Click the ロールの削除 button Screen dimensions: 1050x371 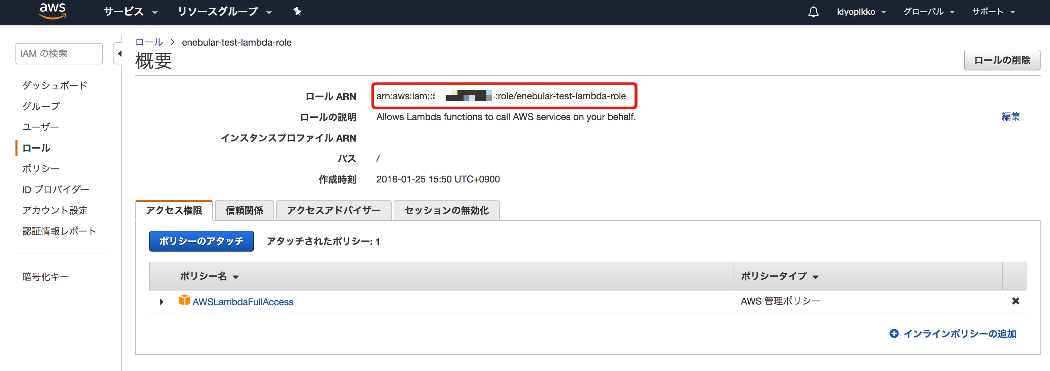[1002, 60]
